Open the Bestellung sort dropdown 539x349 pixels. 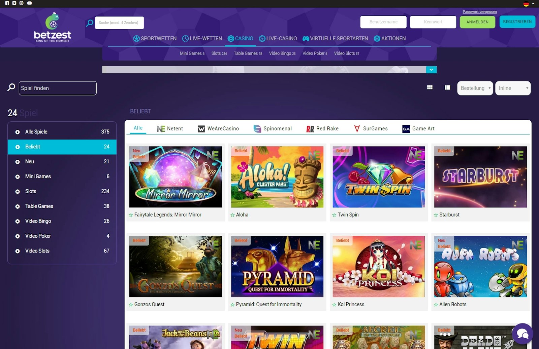point(475,88)
